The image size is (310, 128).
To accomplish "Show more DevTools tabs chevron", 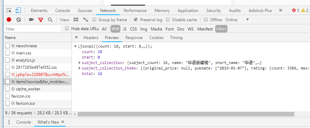I will tap(281, 11).
